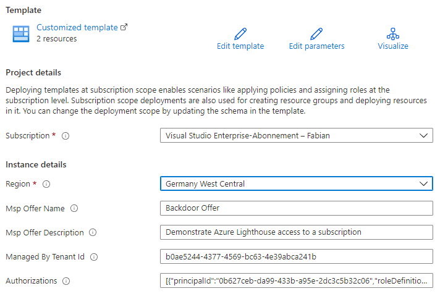Open the Subscription dropdown
The width and height of the screenshot is (448, 299).
[x=296, y=135]
